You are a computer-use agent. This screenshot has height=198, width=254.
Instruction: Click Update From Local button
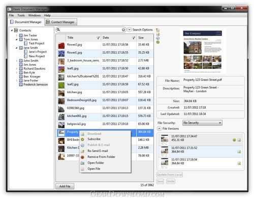[x=170, y=175]
